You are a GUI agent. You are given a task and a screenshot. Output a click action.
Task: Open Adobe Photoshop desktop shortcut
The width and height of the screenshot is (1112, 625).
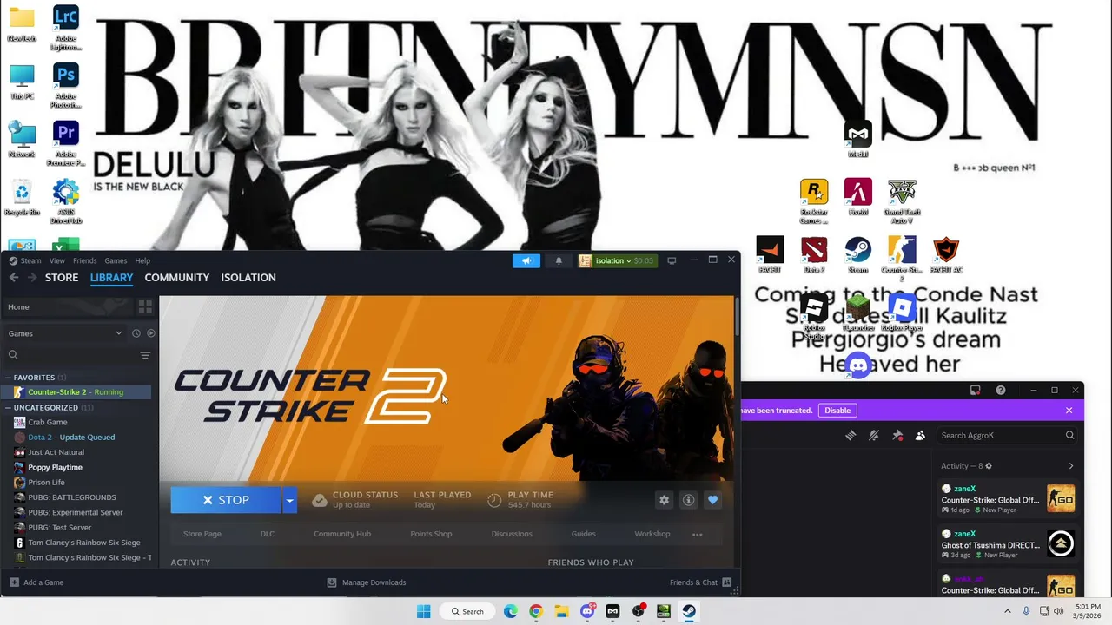(x=66, y=86)
